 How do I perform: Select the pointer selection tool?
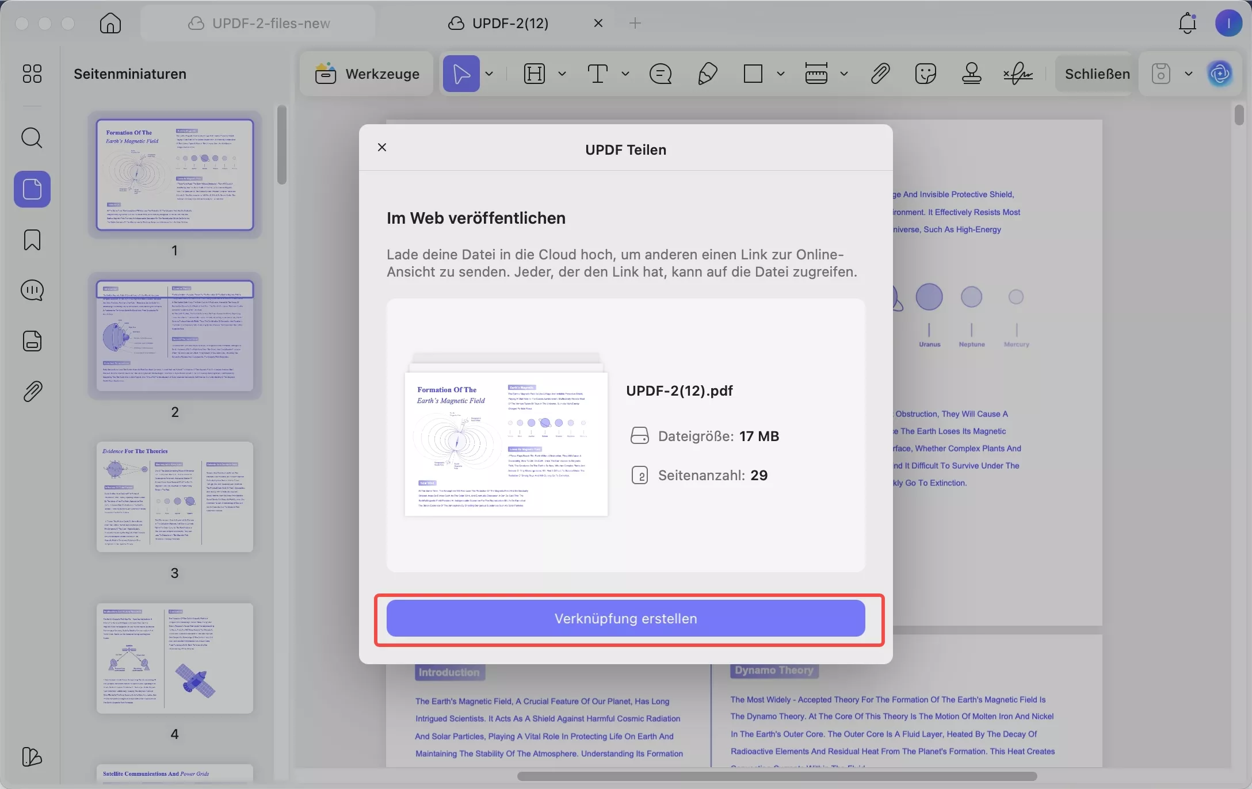pos(461,74)
